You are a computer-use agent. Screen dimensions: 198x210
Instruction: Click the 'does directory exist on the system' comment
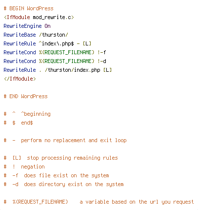click(x=74, y=184)
